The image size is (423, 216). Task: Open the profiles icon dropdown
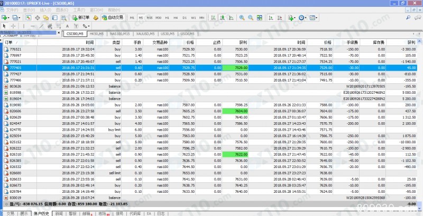[16, 18]
